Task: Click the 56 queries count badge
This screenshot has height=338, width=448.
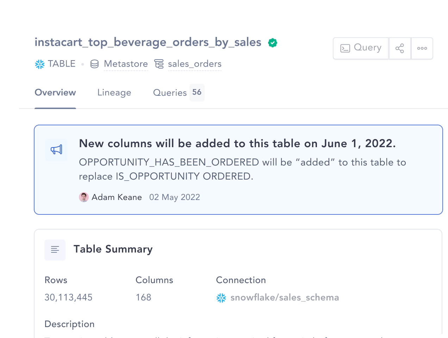Action: pos(197,93)
